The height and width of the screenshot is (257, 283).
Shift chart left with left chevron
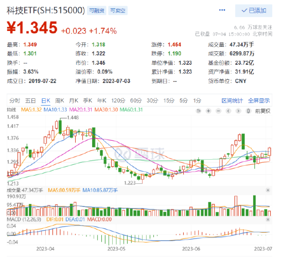(x=228, y=111)
